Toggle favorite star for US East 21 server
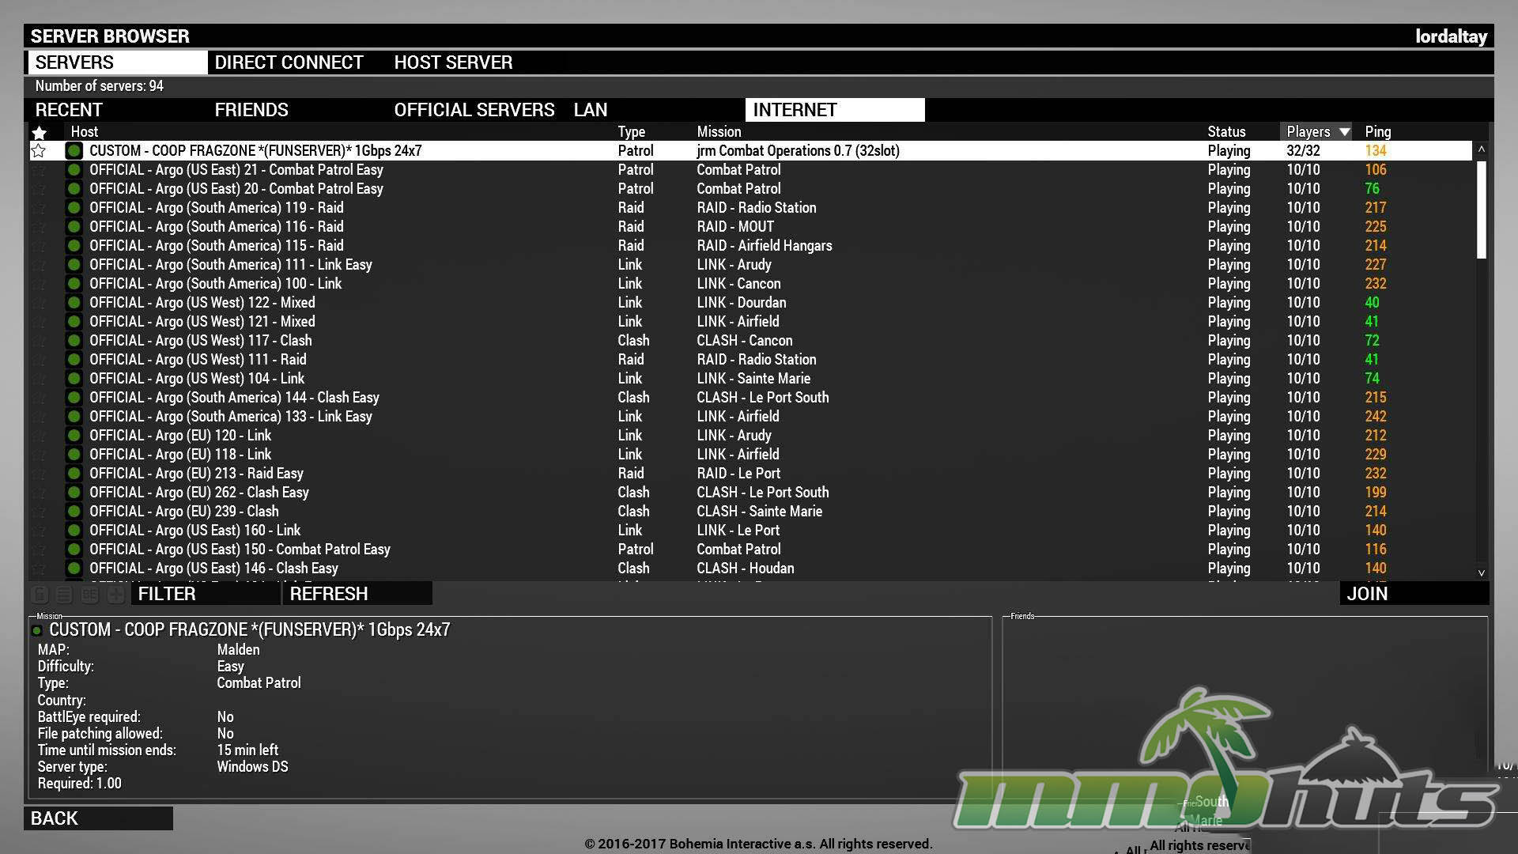This screenshot has height=854, width=1518. (38, 170)
